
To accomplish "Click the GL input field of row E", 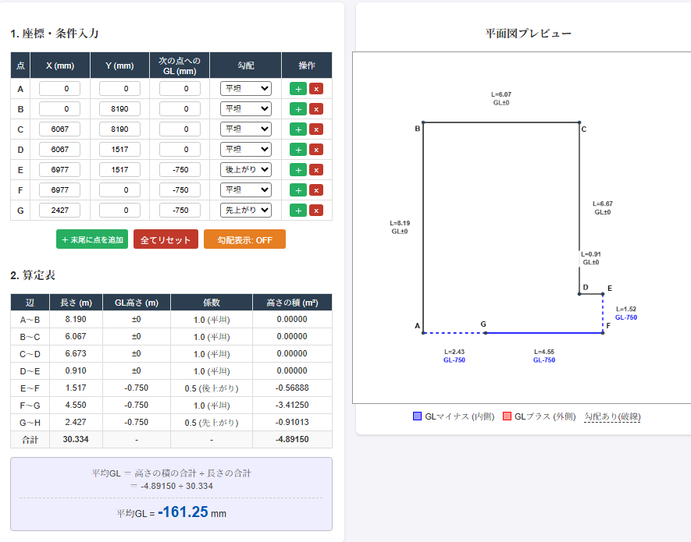I will click(x=180, y=170).
